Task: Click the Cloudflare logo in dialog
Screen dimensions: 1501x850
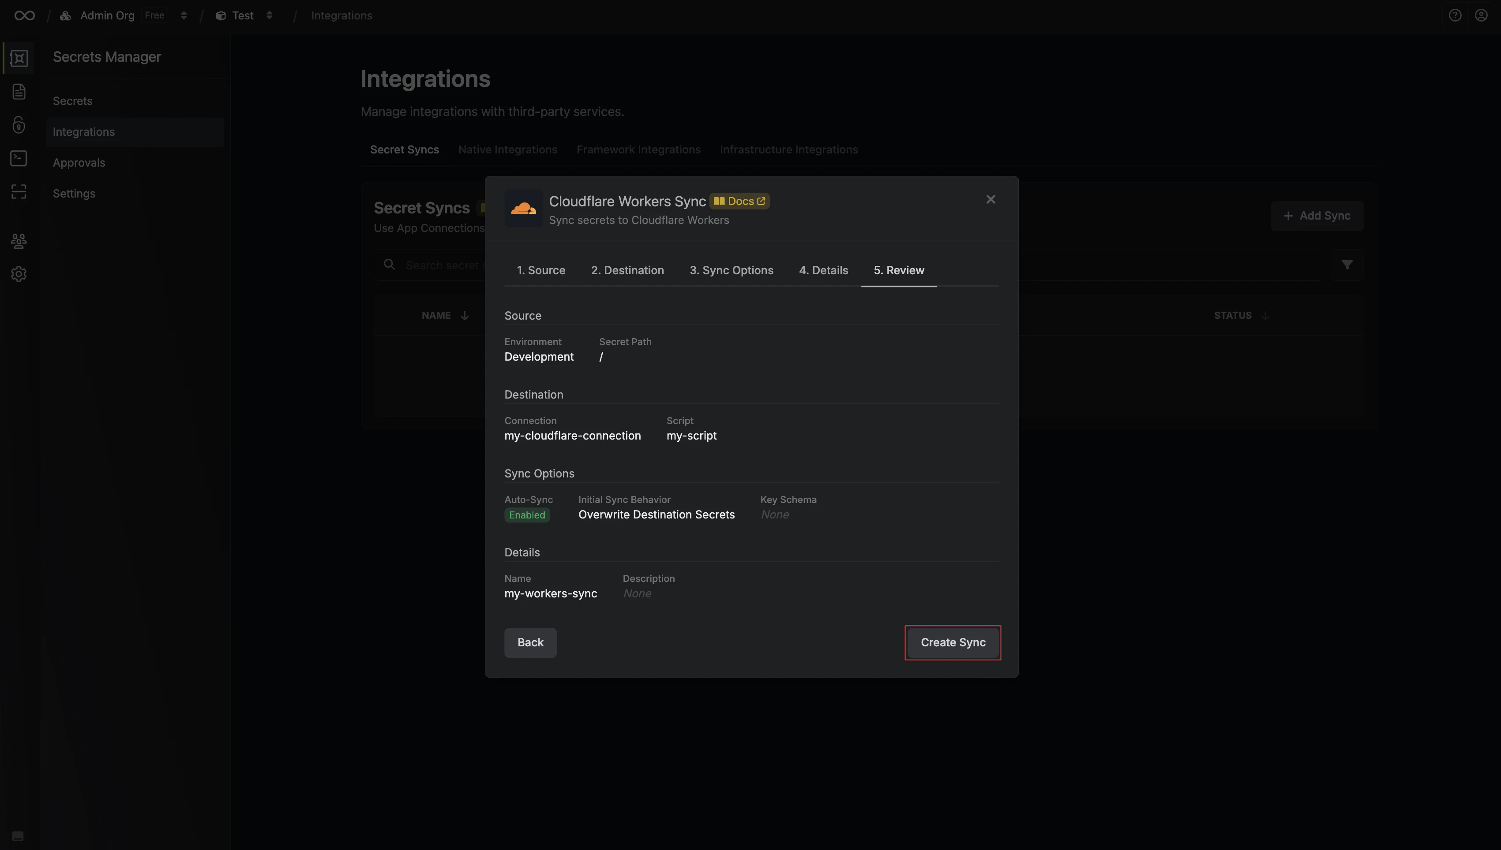Action: point(523,209)
